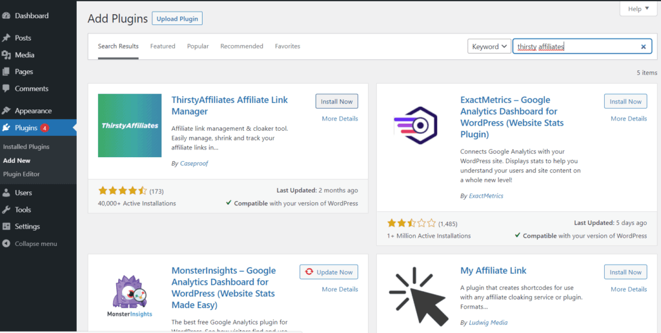Click the ExactMetrics plugin logo
The width and height of the screenshot is (661, 333).
[415, 126]
